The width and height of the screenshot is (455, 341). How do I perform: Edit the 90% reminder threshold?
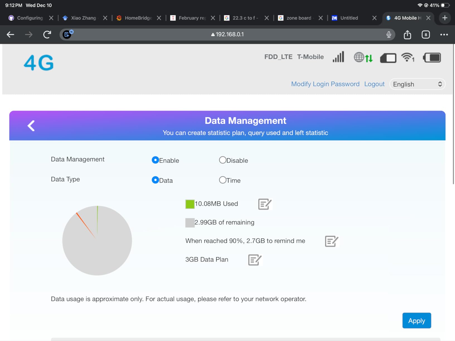[331, 241]
